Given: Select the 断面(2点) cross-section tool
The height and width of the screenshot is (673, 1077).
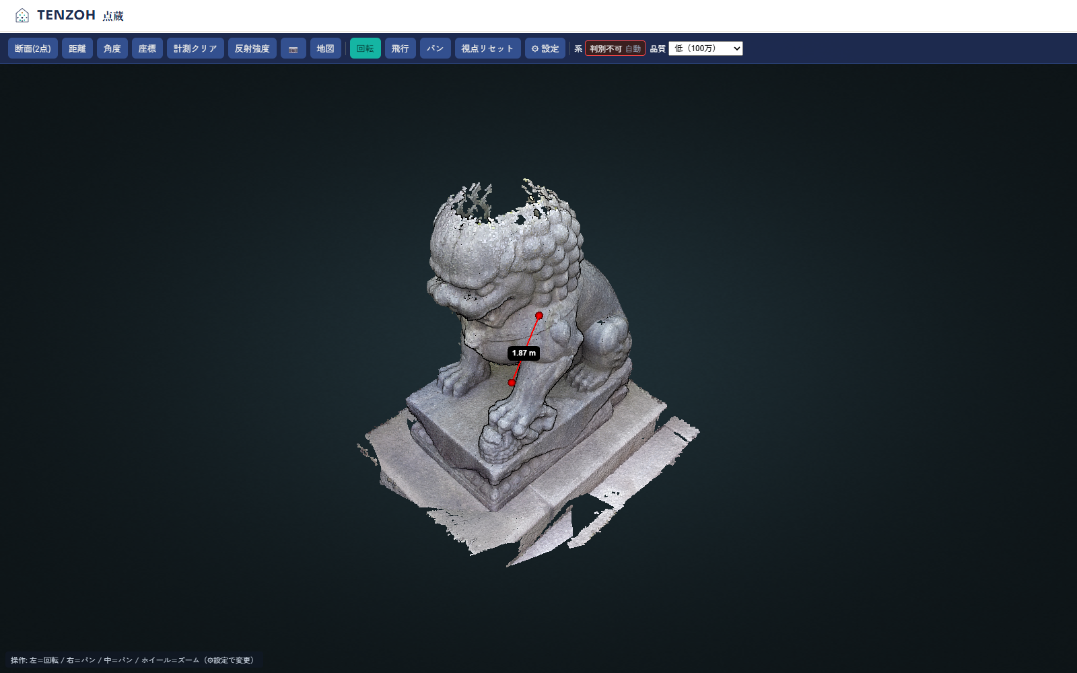Looking at the screenshot, I should tap(33, 48).
